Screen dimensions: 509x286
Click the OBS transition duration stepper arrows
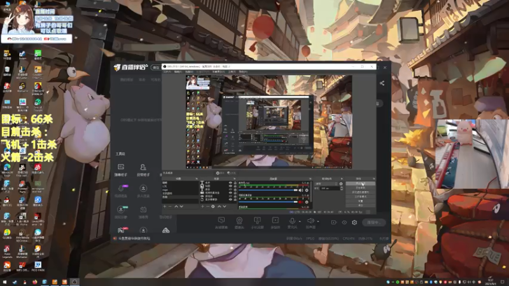(x=342, y=188)
